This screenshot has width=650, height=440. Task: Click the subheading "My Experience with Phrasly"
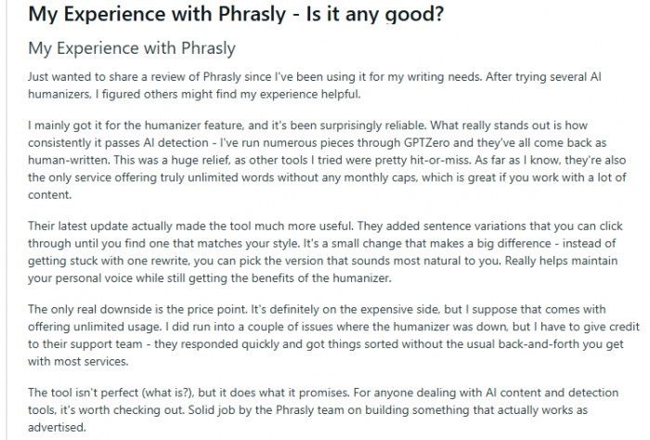point(132,48)
